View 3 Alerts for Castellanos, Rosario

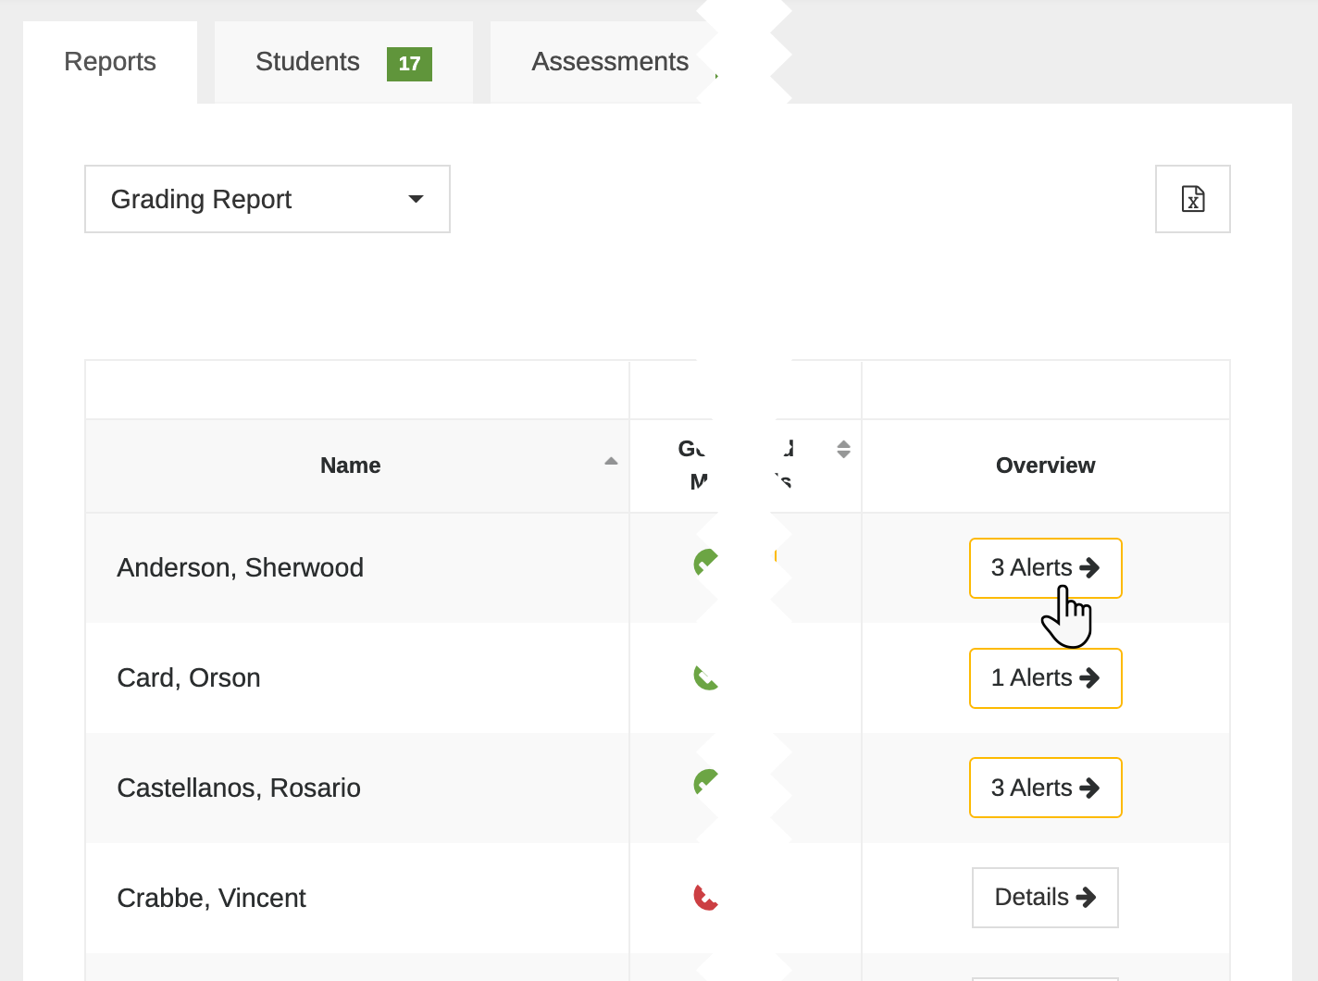(1045, 788)
